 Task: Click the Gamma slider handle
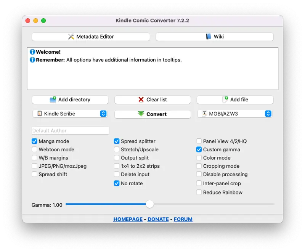click(x=150, y=204)
